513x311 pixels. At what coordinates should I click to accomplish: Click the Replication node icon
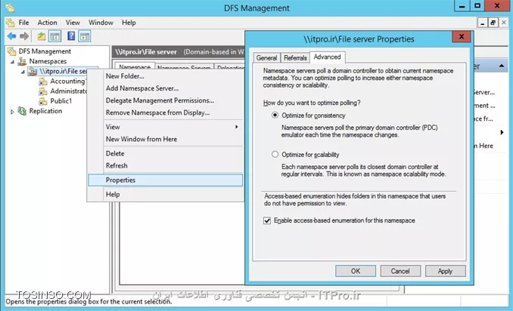point(22,111)
